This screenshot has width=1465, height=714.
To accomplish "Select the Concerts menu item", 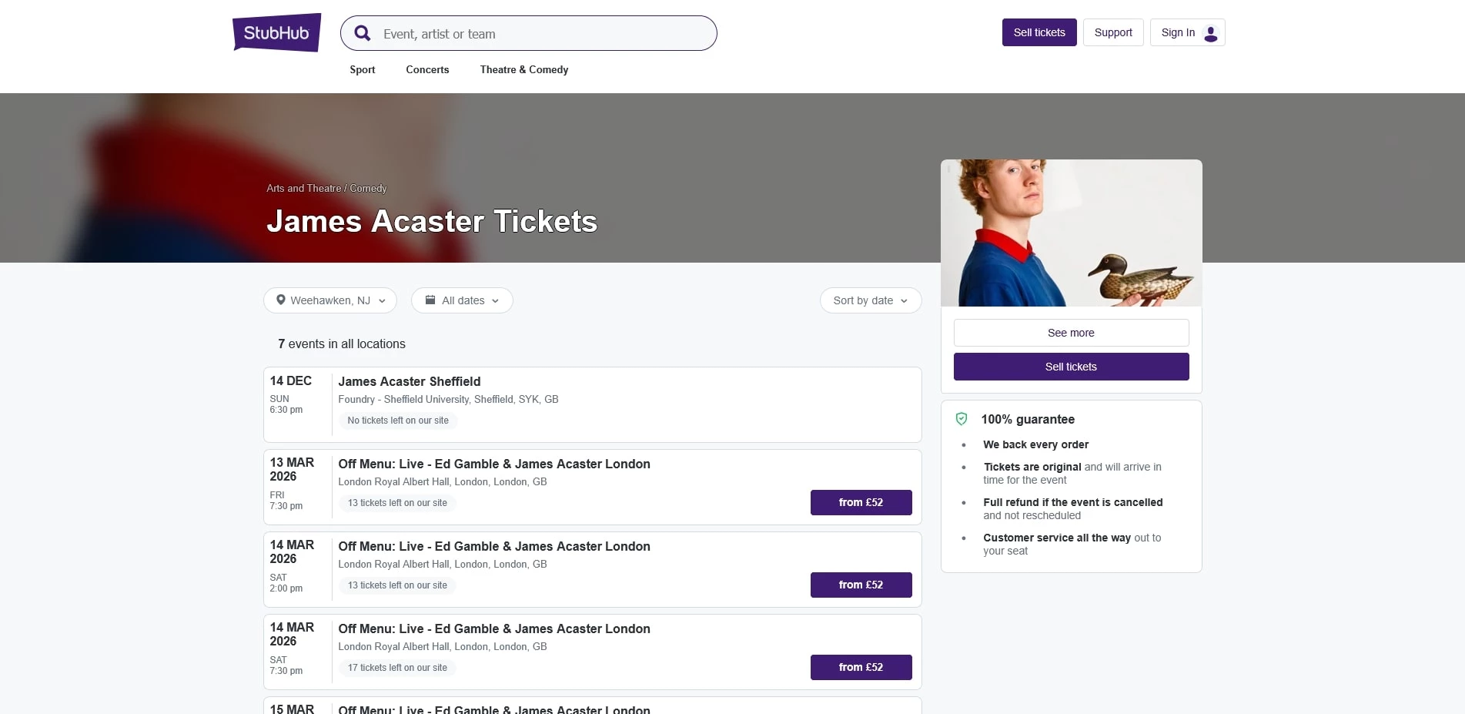I will (426, 69).
